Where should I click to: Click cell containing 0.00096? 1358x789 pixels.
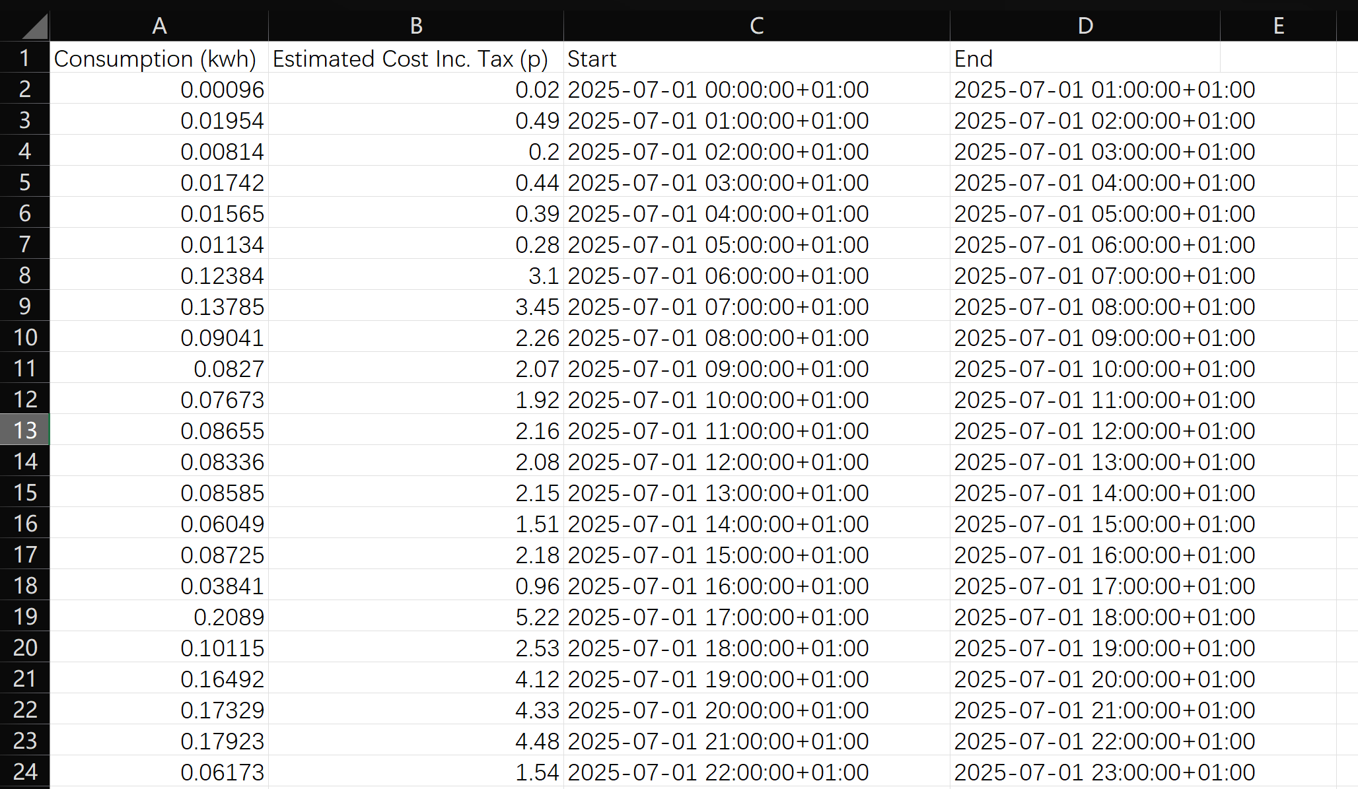point(159,89)
